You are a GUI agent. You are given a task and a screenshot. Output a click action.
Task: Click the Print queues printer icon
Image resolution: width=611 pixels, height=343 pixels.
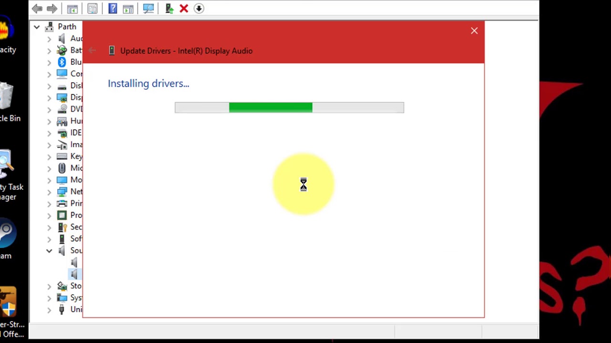[x=62, y=203]
